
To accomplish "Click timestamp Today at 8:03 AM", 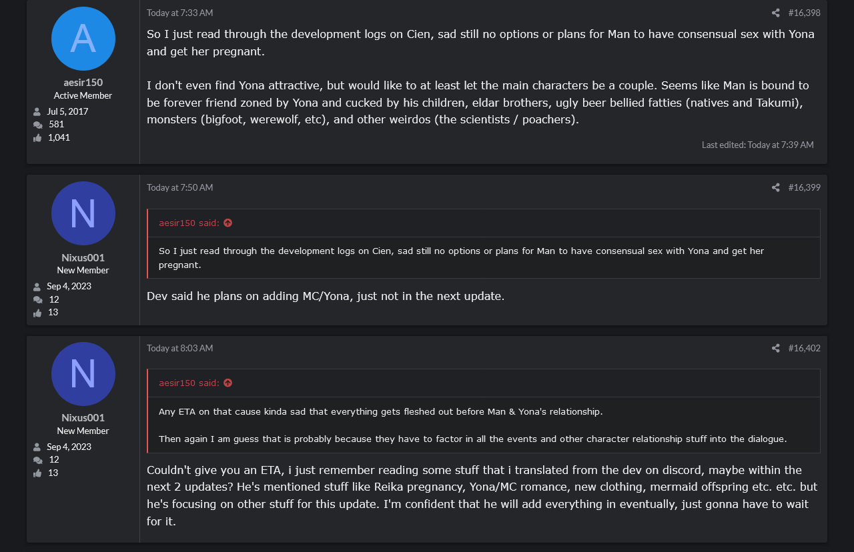I will 180,348.
